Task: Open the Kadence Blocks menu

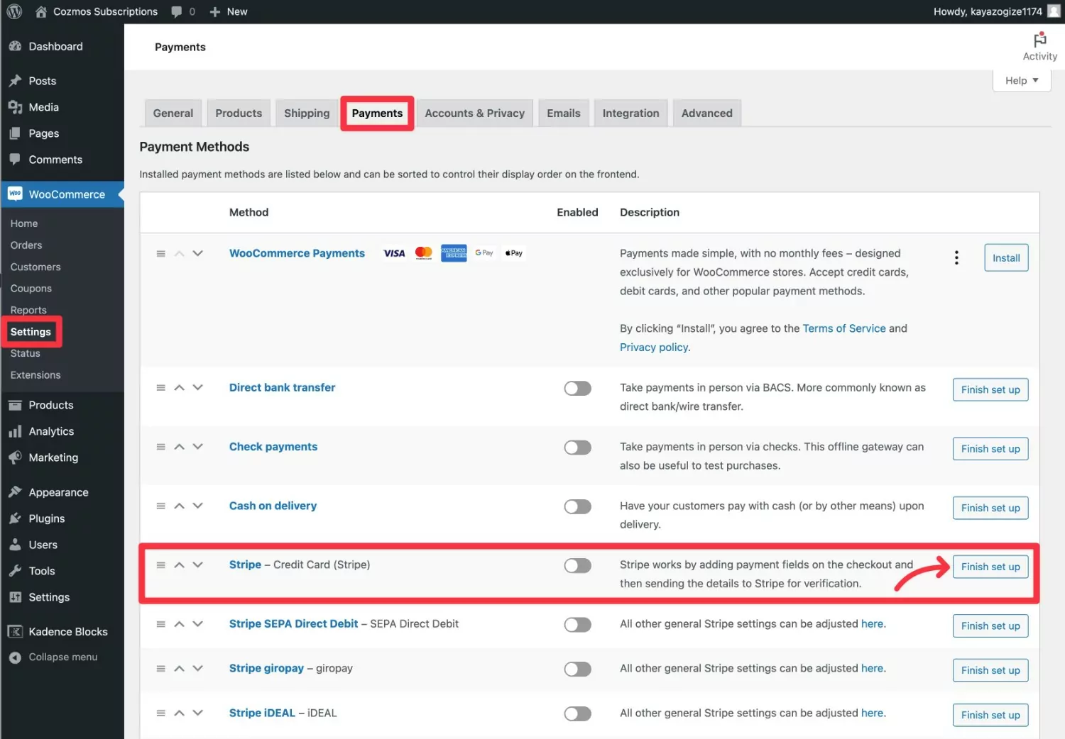Action: (x=67, y=632)
